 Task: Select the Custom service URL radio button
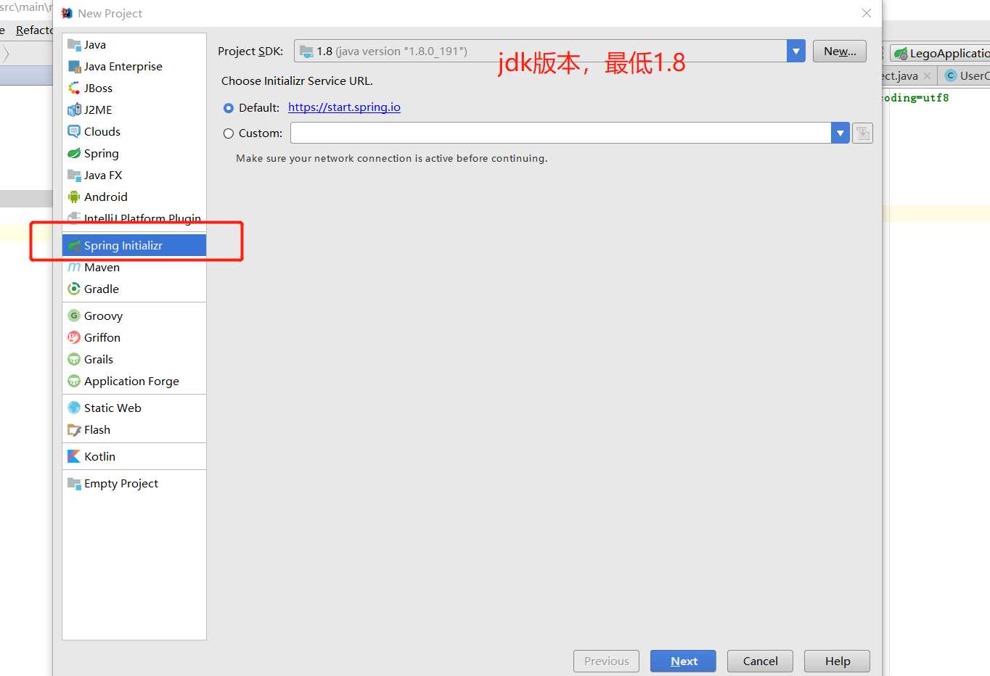[x=229, y=133]
